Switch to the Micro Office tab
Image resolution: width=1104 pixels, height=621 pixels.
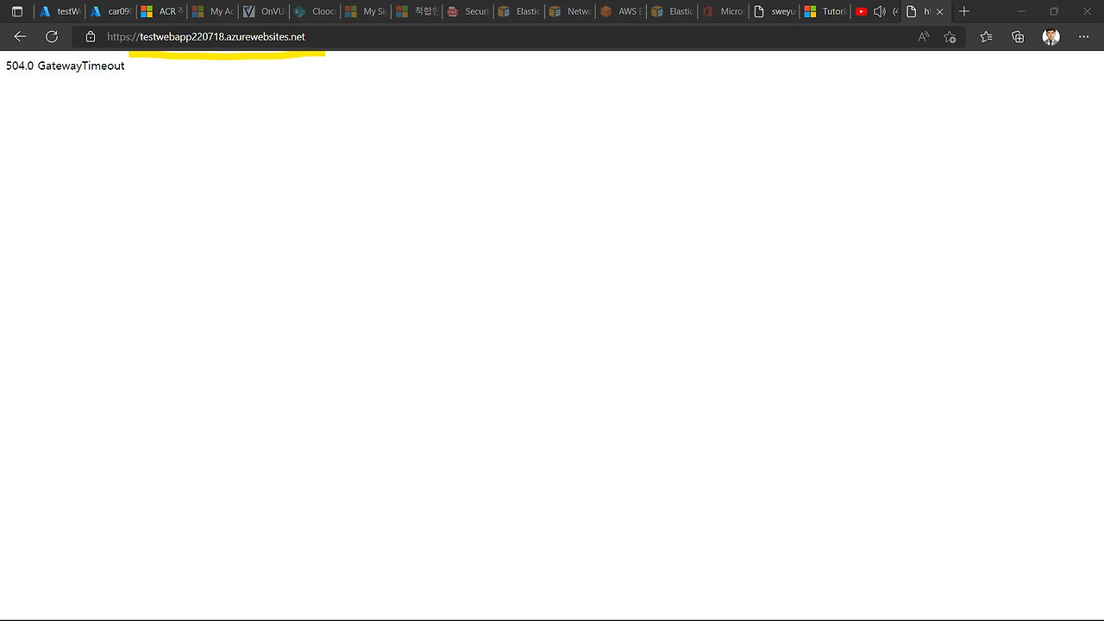[x=722, y=12]
